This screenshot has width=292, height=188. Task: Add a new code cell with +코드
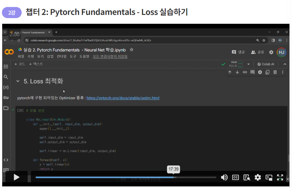pyautogui.click(x=20, y=64)
